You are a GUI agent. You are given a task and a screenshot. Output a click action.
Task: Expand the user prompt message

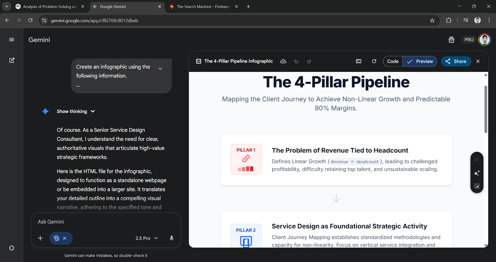[160, 69]
